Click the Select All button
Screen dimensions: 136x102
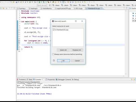[x=63, y=50]
